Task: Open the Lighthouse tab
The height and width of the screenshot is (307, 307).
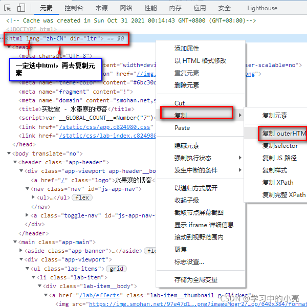Action: click(x=262, y=8)
